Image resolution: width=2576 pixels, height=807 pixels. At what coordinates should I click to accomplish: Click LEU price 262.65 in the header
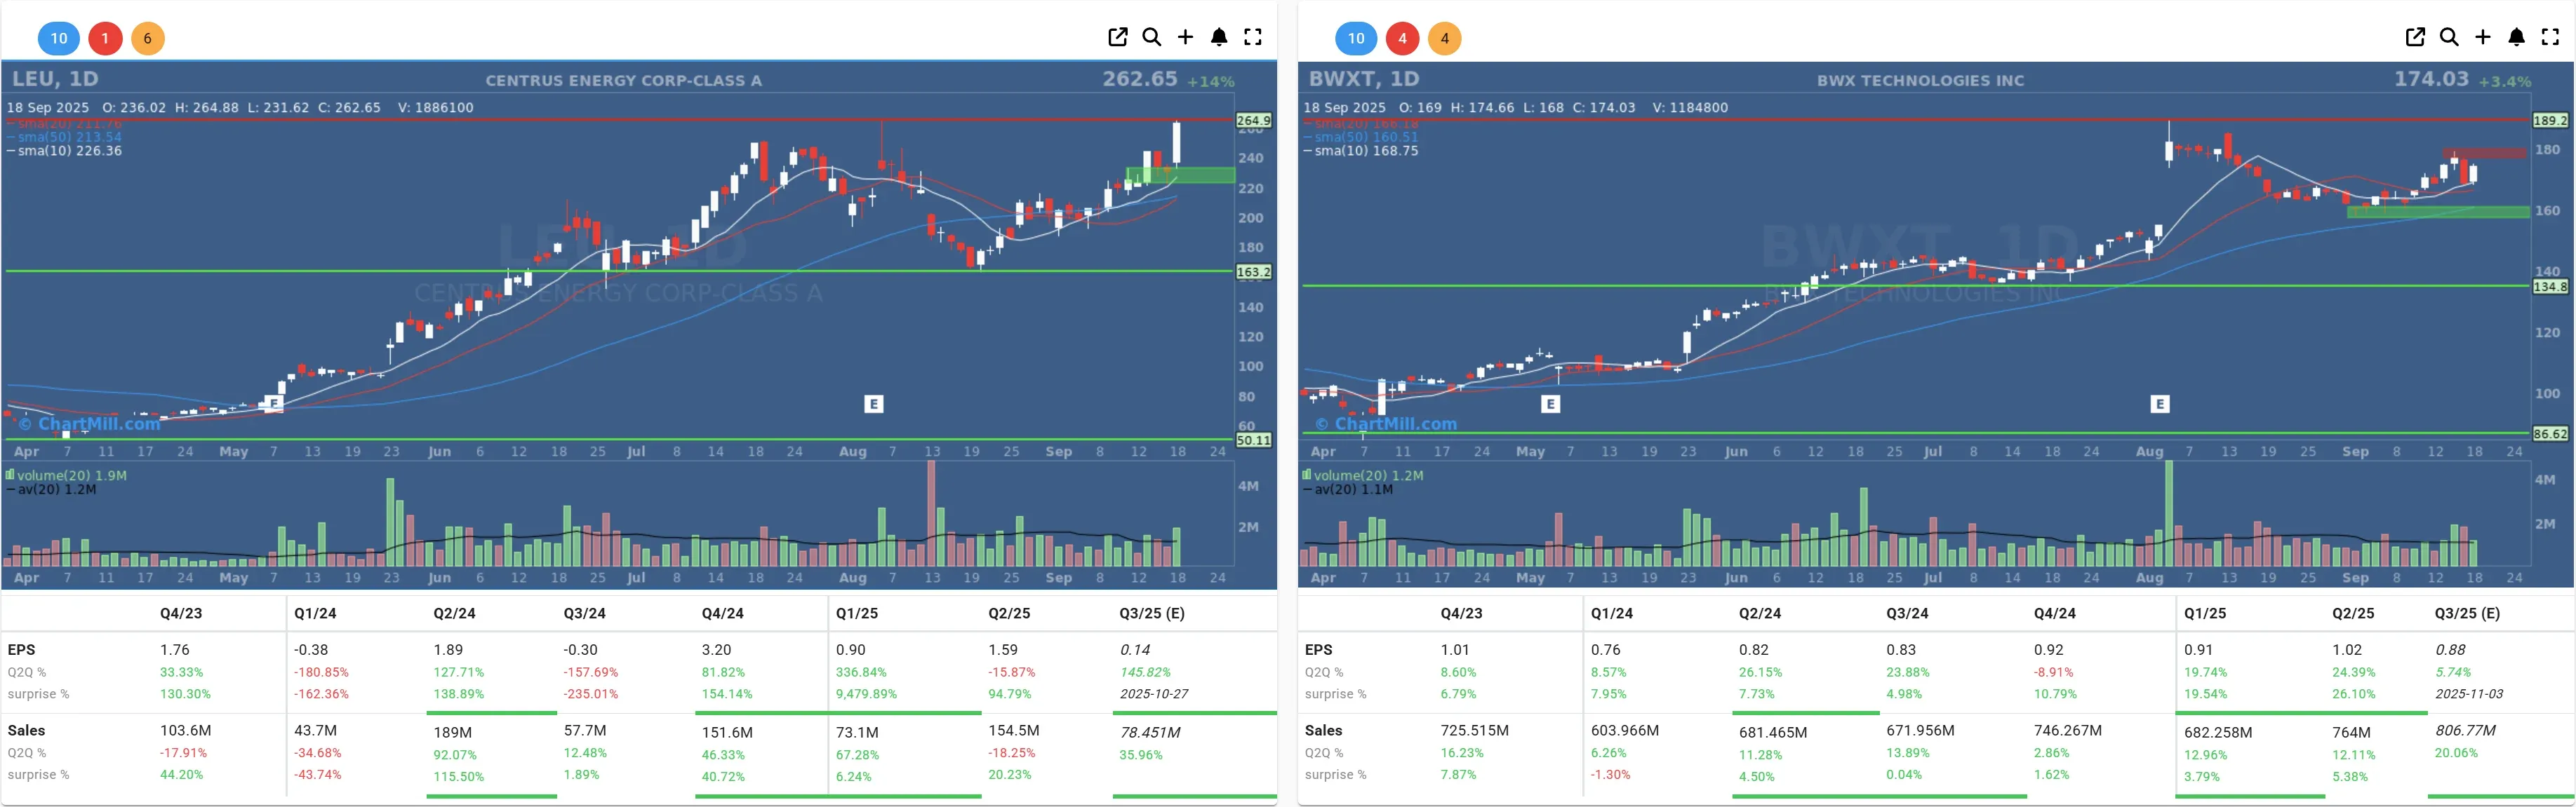(x=1140, y=79)
